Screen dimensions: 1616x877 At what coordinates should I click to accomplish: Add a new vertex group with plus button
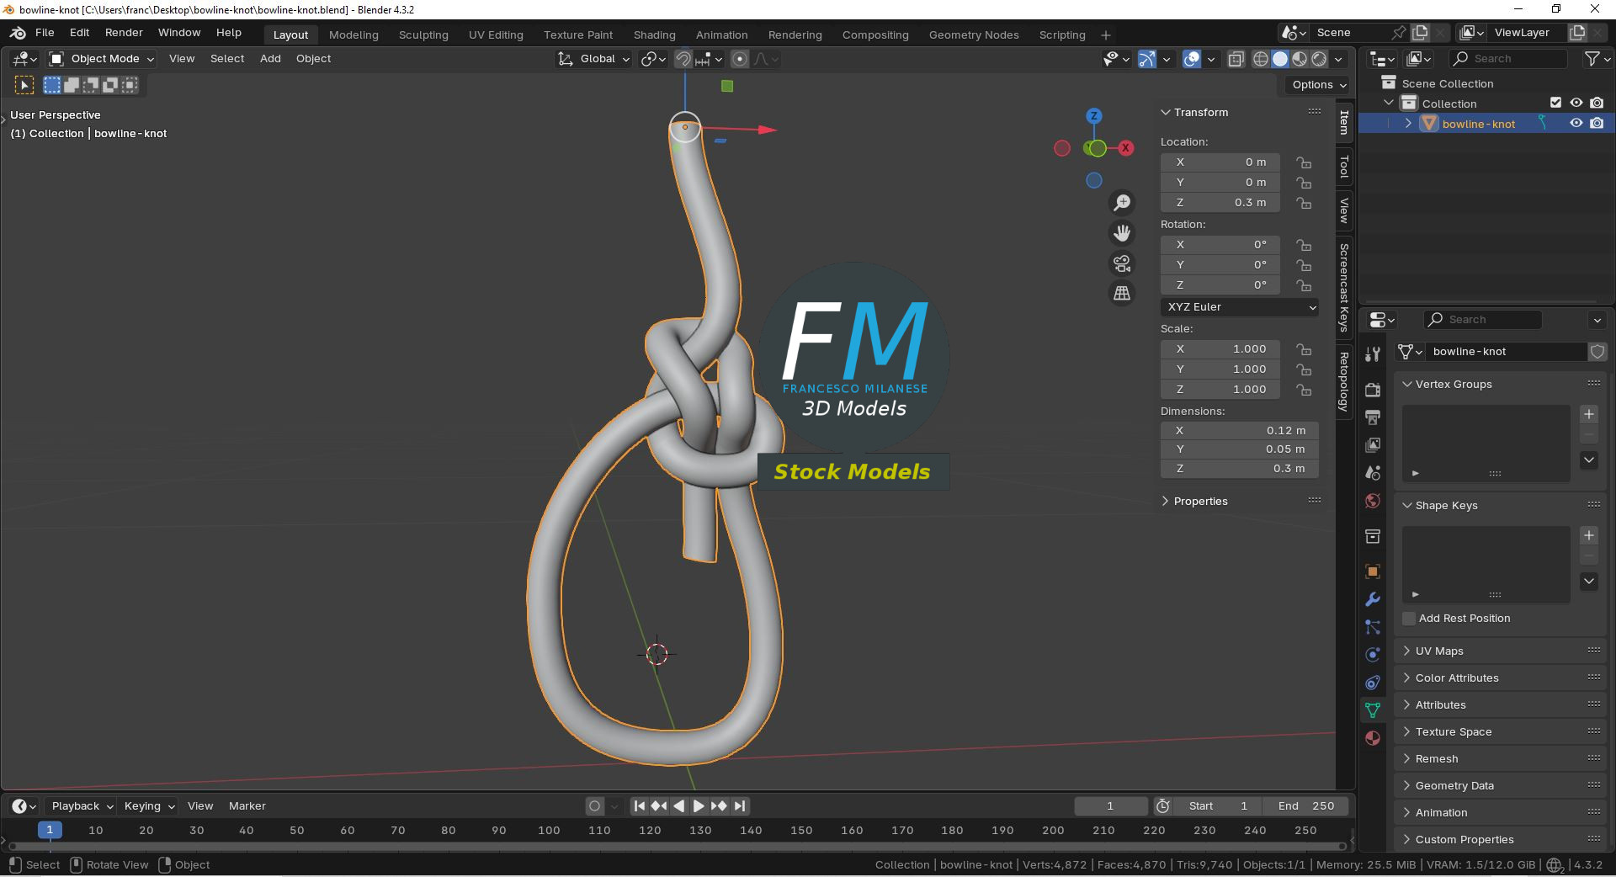coord(1589,414)
